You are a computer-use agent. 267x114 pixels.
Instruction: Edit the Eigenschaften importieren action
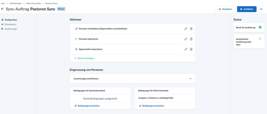point(186,49)
